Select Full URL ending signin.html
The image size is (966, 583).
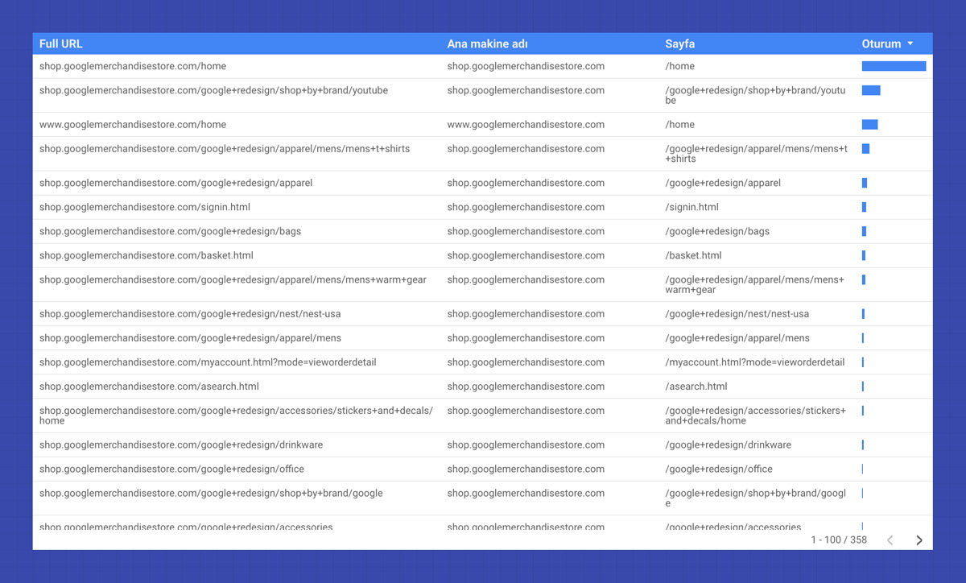point(145,207)
